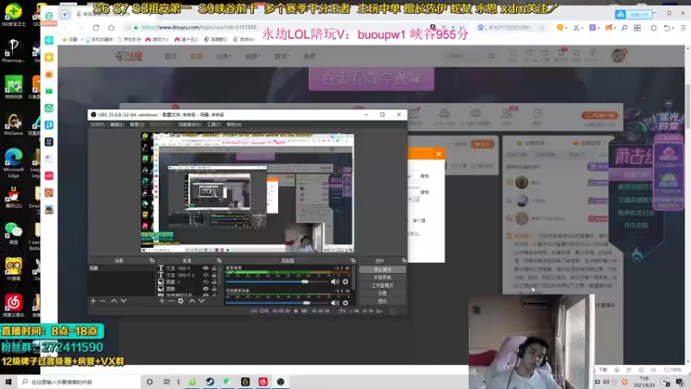Open the OBS 编辑 menu

tap(117, 124)
